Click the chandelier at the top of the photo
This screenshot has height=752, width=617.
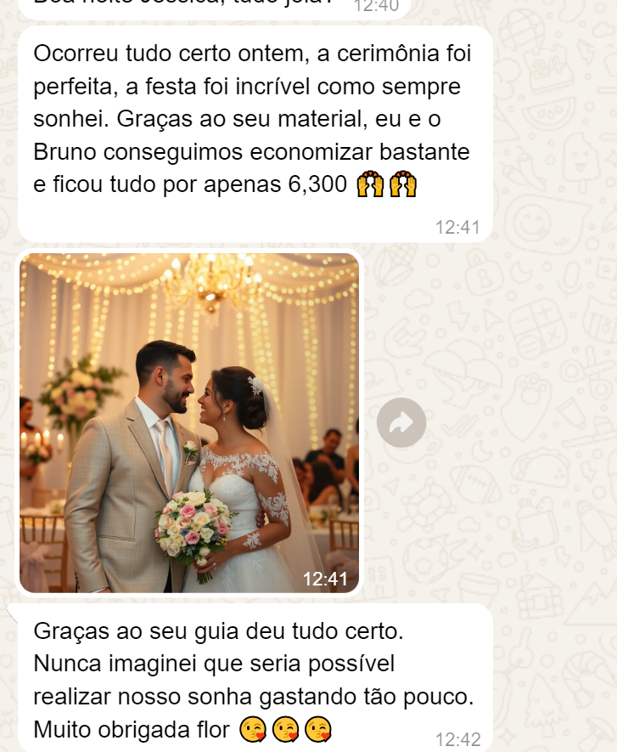(x=210, y=278)
